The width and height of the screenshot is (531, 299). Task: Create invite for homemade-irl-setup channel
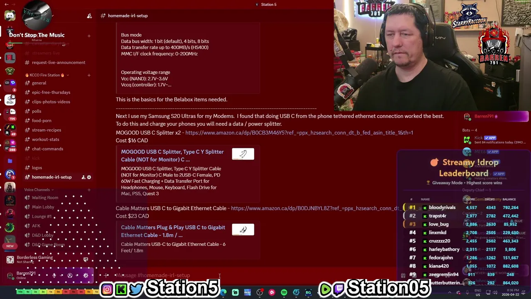tap(83, 177)
